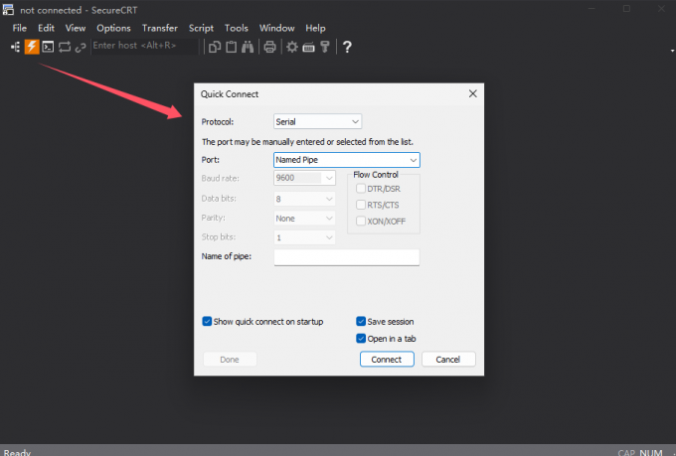Open the Parity dropdown showing None
Viewport: 676px width, 456px height.
pos(304,219)
